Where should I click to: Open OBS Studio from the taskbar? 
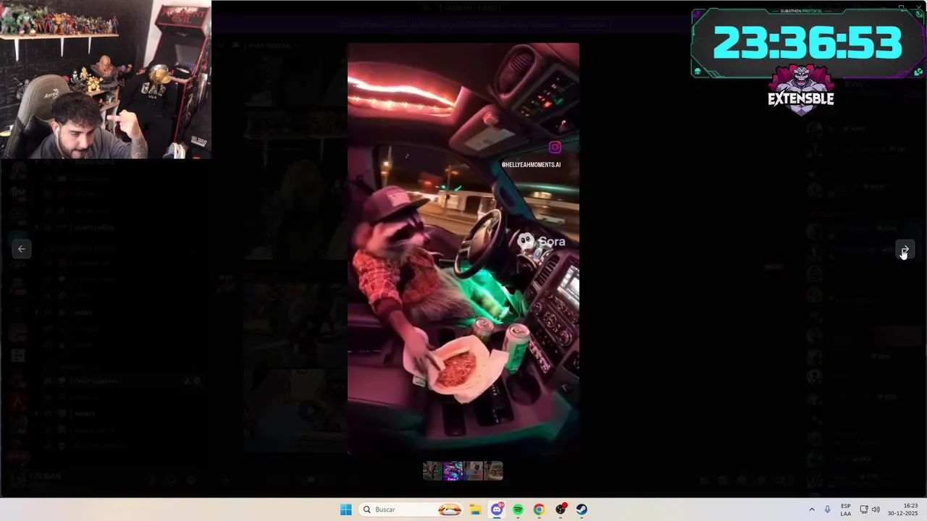click(x=561, y=509)
